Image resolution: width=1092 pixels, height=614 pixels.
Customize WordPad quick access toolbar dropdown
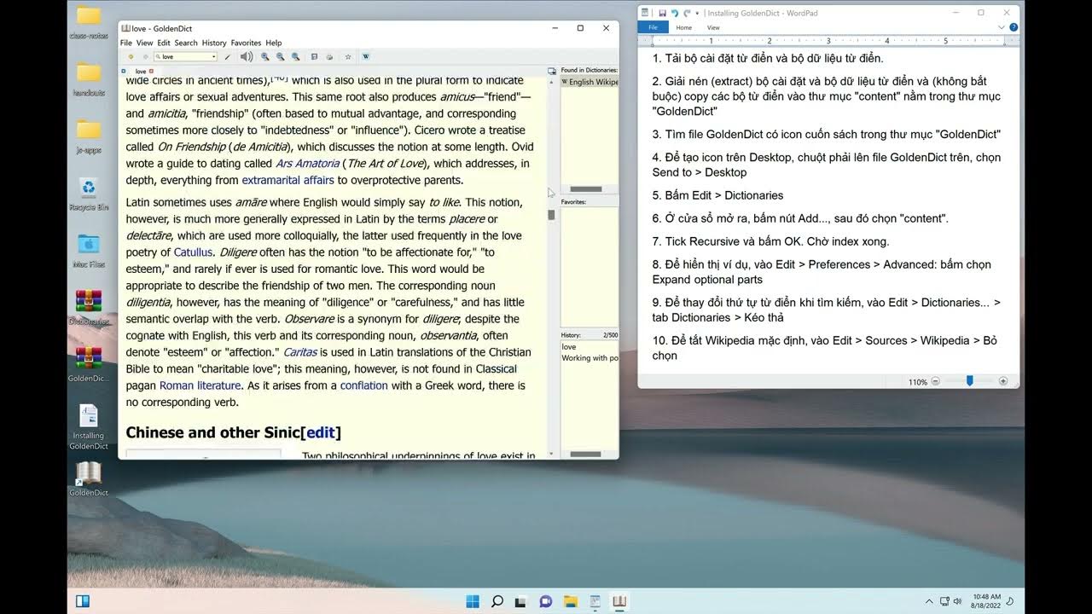(x=697, y=14)
